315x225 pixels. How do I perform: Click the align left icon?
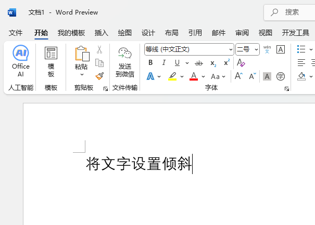[301, 63]
